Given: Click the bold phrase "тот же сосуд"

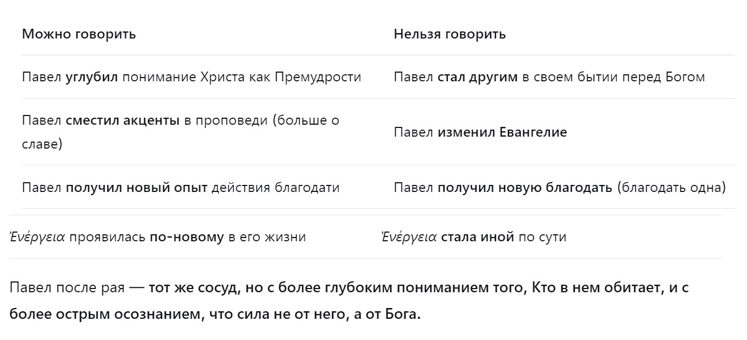Looking at the screenshot, I should coord(192,288).
